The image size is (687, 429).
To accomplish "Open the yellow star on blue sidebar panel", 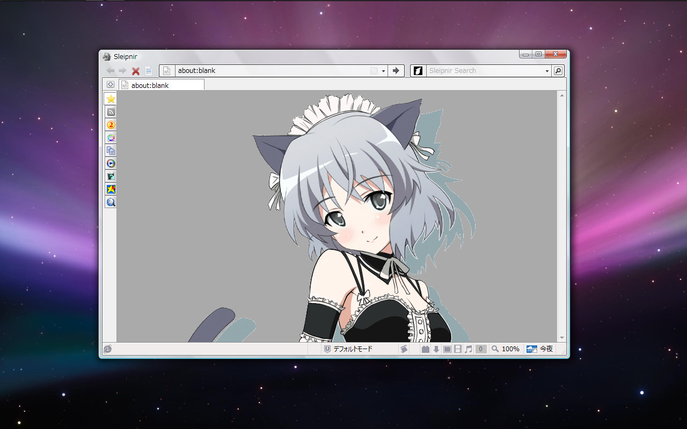I will click(x=111, y=189).
